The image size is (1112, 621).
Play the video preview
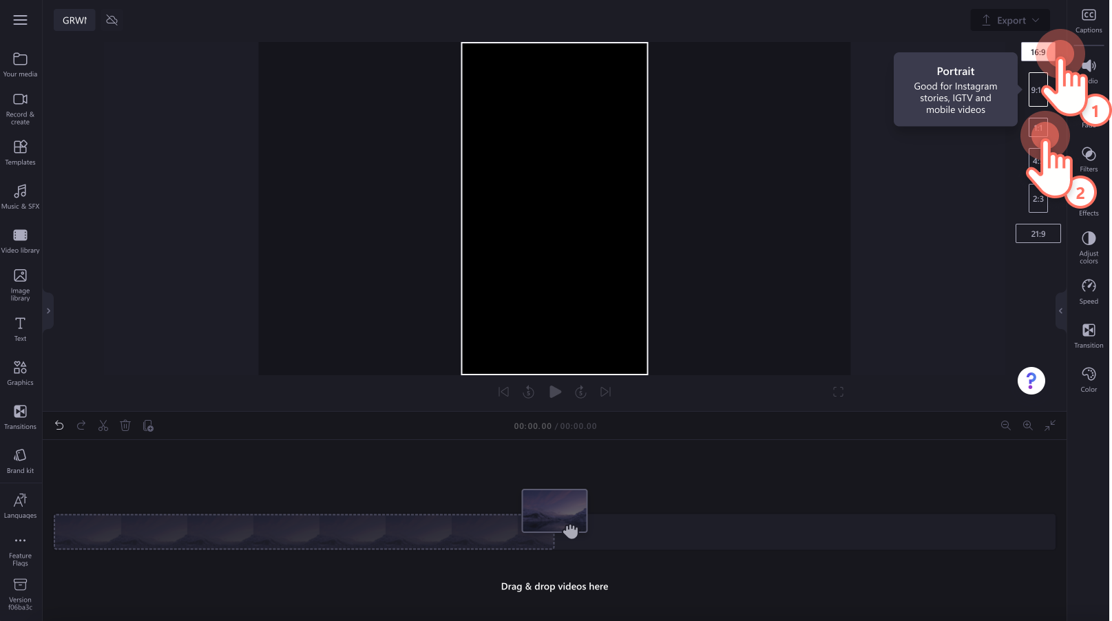[x=555, y=392]
